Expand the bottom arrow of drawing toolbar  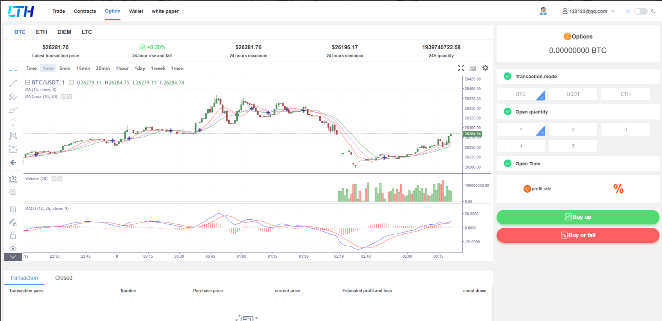pos(13,257)
